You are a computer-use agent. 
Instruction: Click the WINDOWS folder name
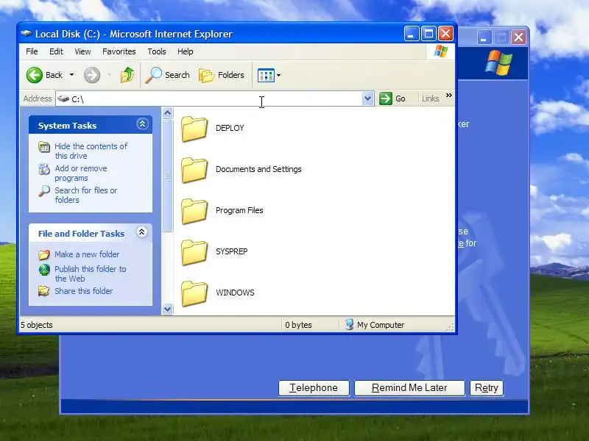[235, 293]
